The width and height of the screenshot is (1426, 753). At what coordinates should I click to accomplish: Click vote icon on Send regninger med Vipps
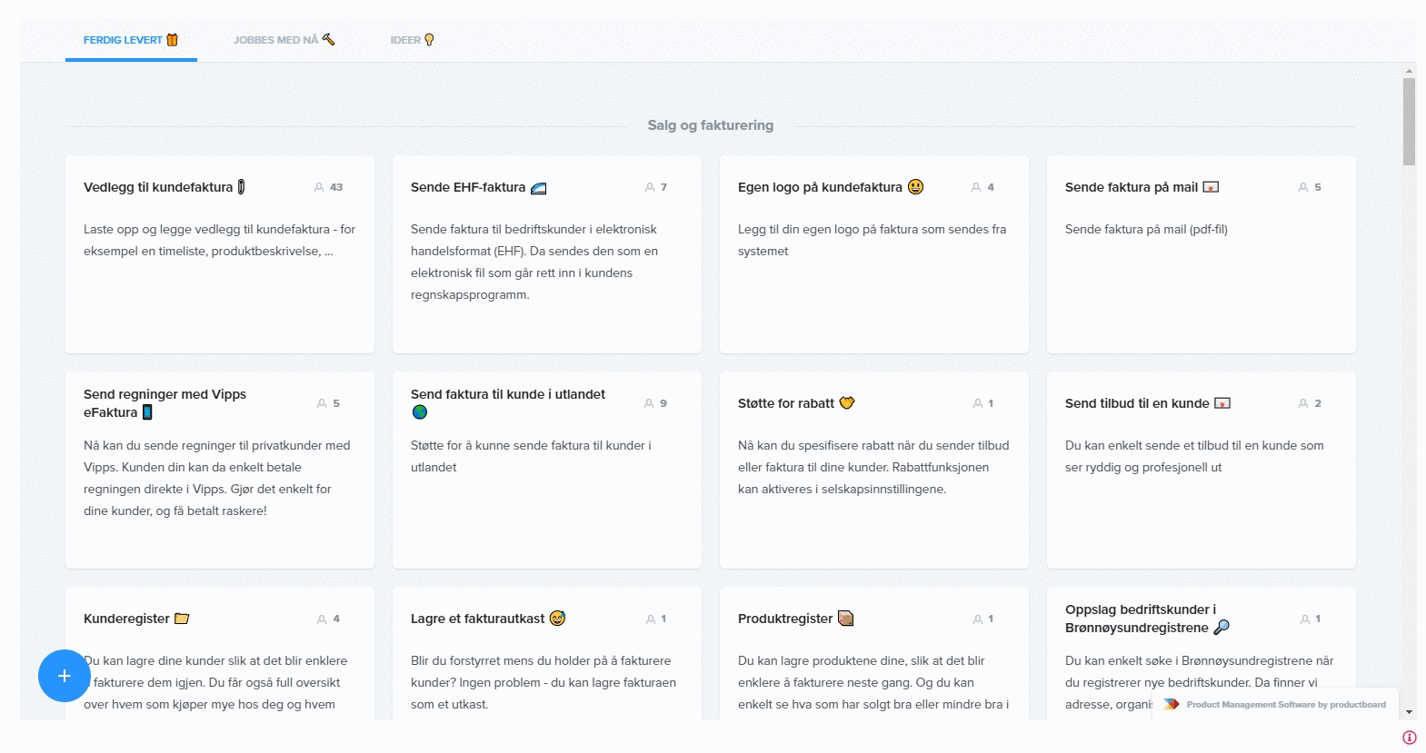[322, 403]
